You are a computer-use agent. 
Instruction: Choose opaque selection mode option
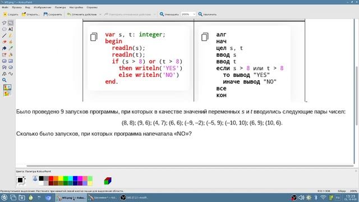[7, 88]
